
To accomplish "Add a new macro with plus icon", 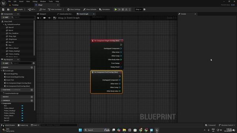I will pos(32,97).
